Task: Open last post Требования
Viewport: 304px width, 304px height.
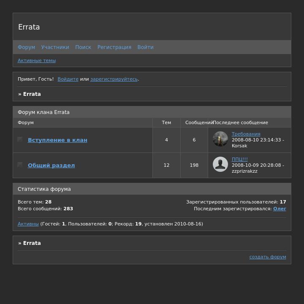Action: [246, 134]
